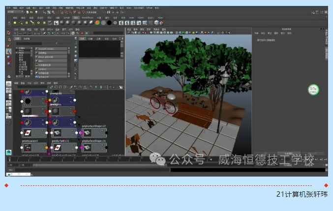Viewport: 333px width, 211px height.
Task: Save the scene with the disk icon
Action: click(x=36, y=12)
